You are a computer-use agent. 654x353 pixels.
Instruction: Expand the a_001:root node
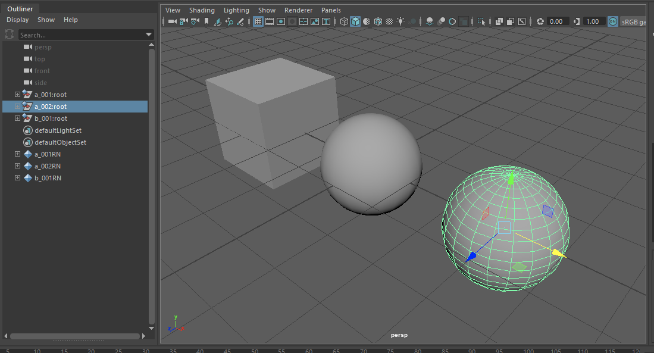click(x=17, y=95)
